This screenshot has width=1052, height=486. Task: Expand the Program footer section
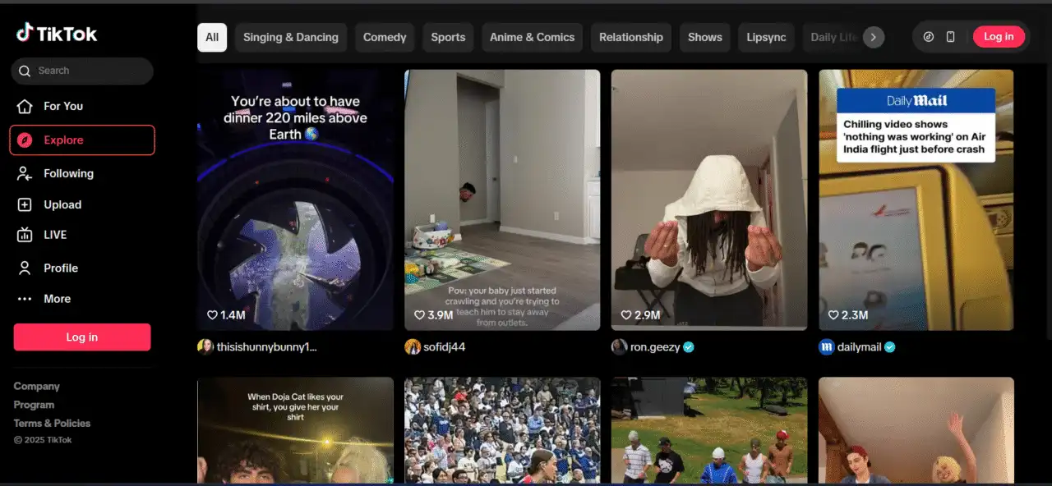pyautogui.click(x=34, y=405)
